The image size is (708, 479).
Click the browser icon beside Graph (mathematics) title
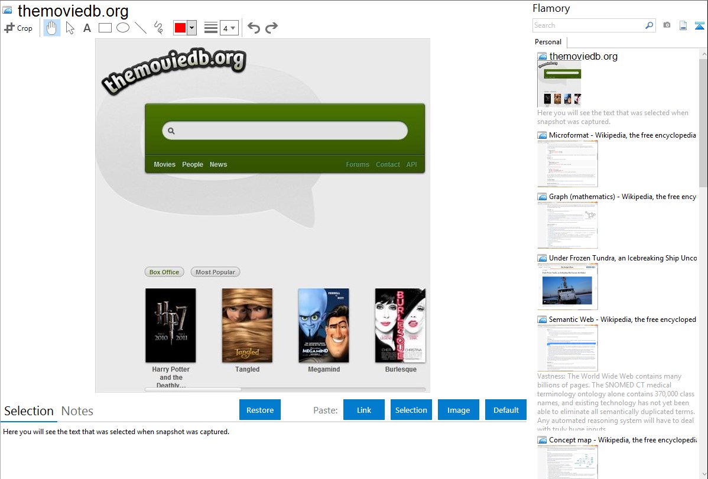point(543,197)
